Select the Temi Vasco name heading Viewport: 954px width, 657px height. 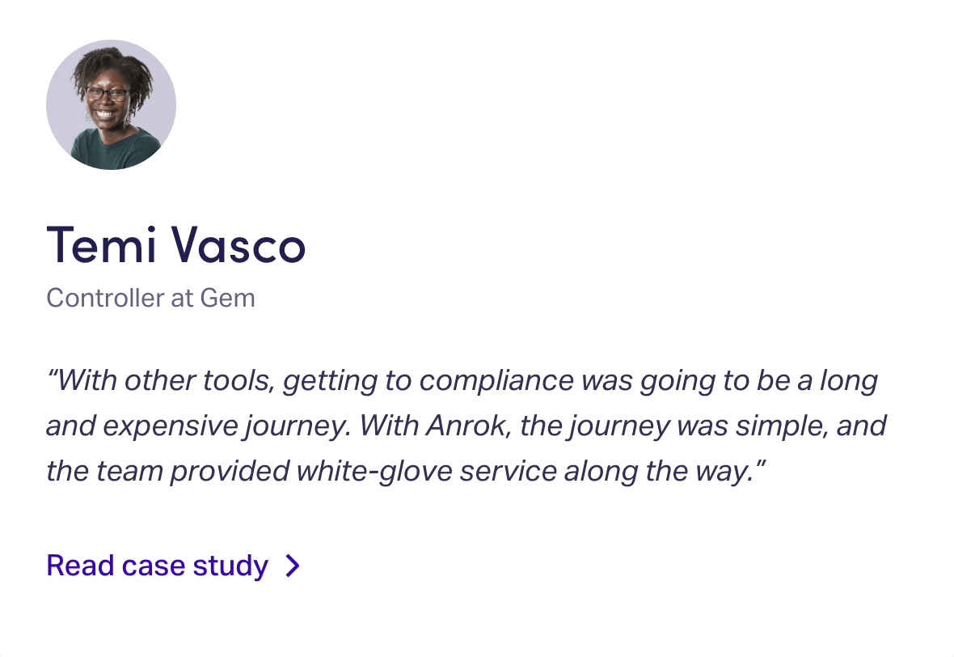(x=176, y=245)
